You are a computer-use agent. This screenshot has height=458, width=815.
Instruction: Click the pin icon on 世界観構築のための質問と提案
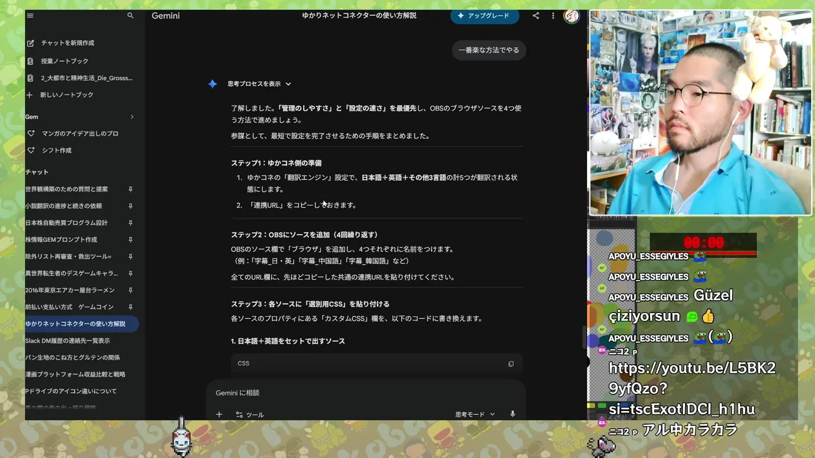[x=131, y=189]
